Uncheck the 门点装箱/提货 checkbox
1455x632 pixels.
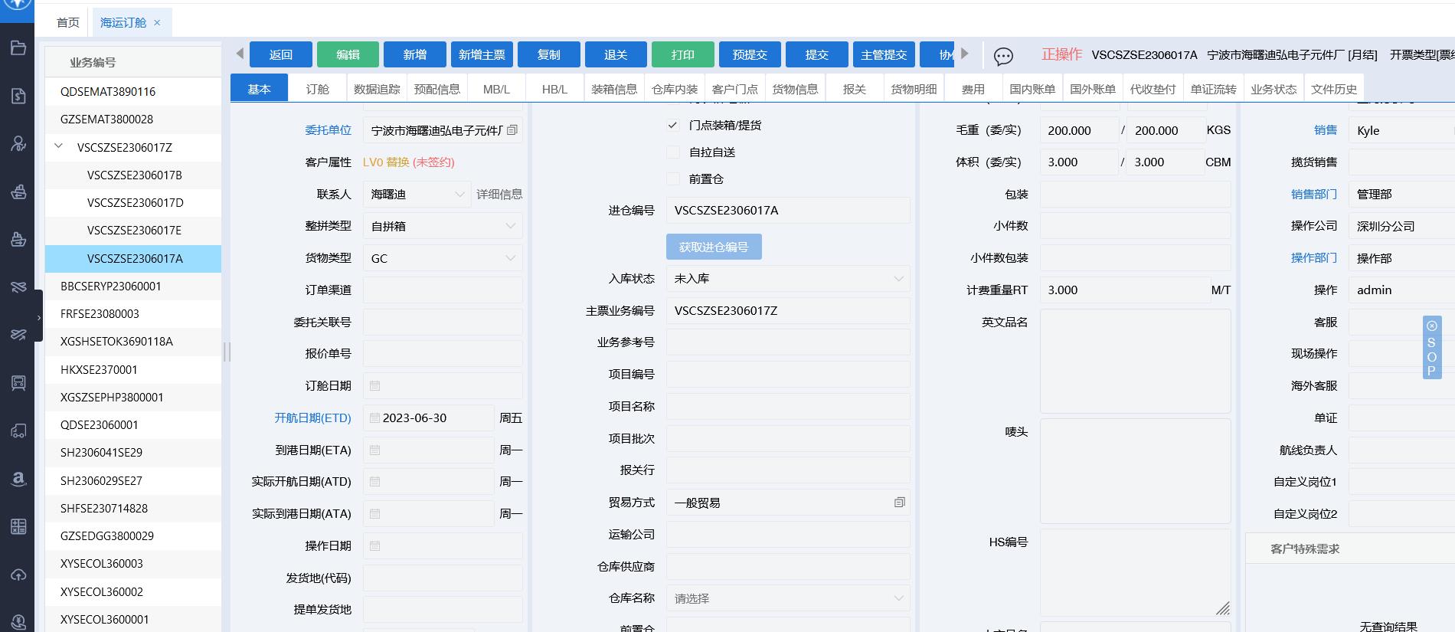(x=672, y=125)
